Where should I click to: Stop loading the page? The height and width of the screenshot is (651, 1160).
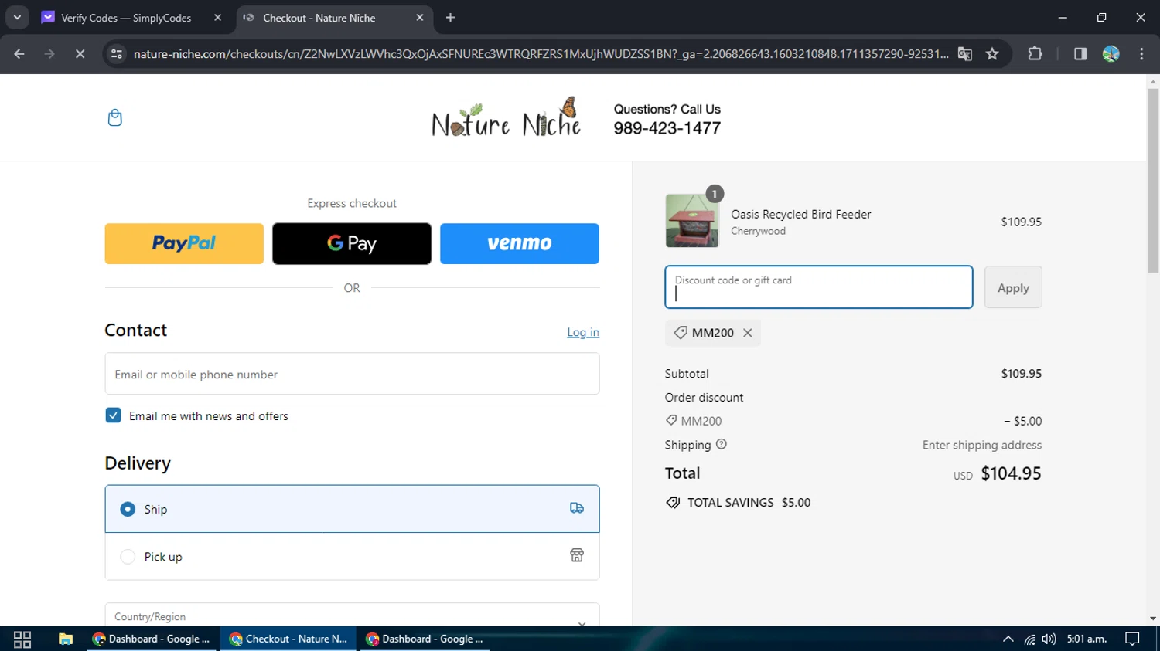pyautogui.click(x=80, y=54)
